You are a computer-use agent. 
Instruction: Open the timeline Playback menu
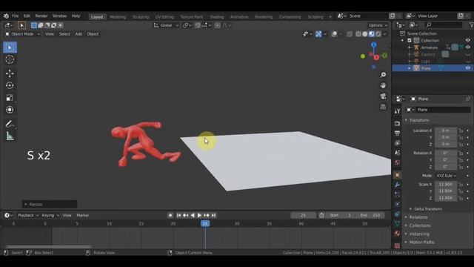28,215
